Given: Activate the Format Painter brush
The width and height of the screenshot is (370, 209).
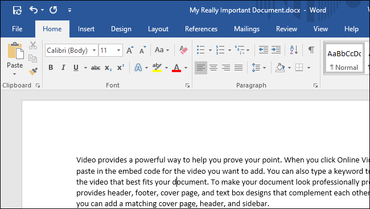Looking at the screenshot, I should 33,71.
